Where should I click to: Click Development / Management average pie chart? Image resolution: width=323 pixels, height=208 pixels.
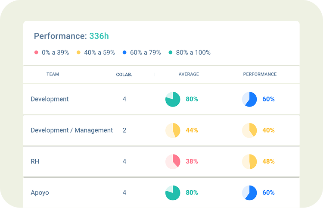173,130
